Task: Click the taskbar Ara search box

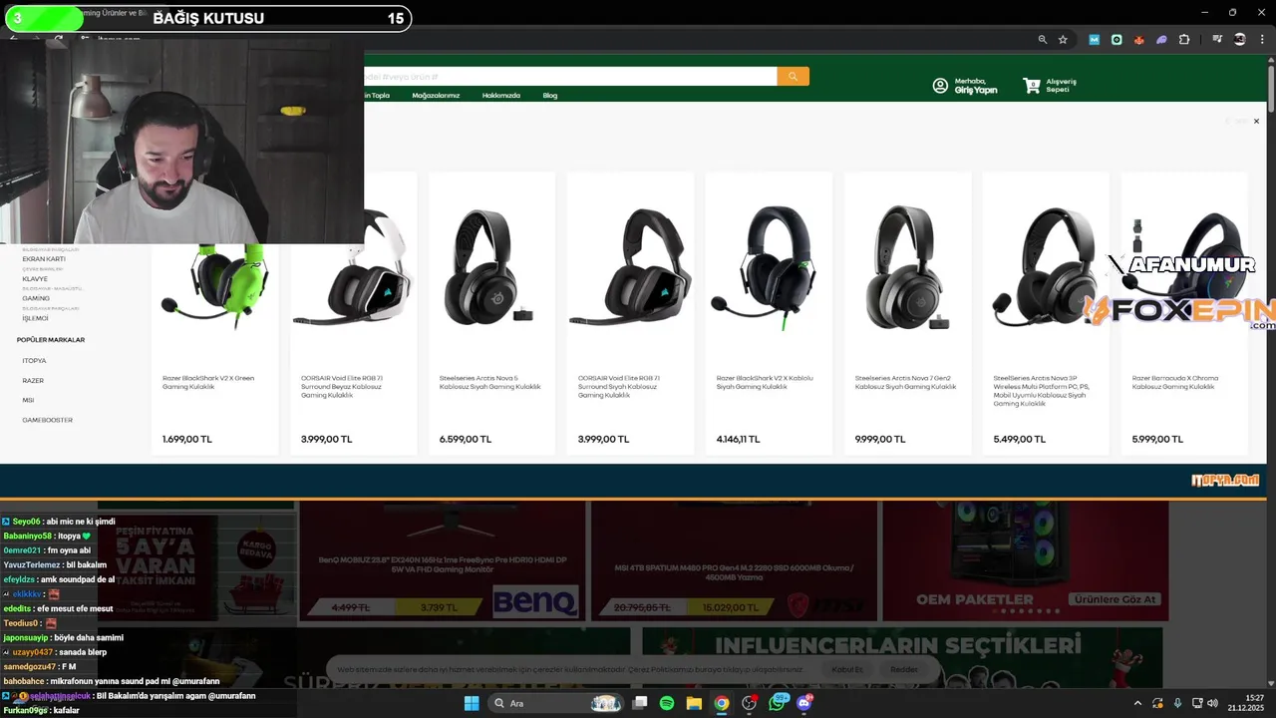Action: point(553,703)
